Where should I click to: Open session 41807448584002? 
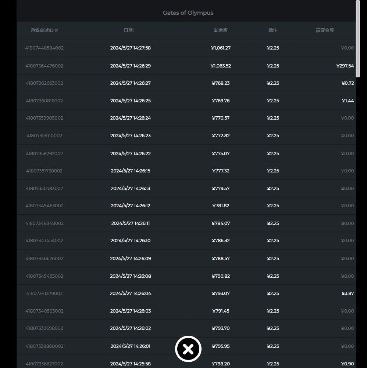[x=44, y=48]
